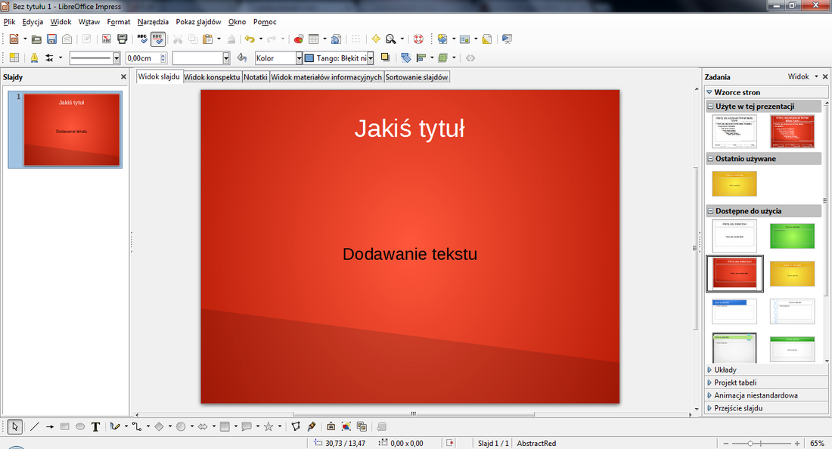This screenshot has height=449, width=832.
Task: Collapse the Dostępne do użycia group
Action: (710, 211)
